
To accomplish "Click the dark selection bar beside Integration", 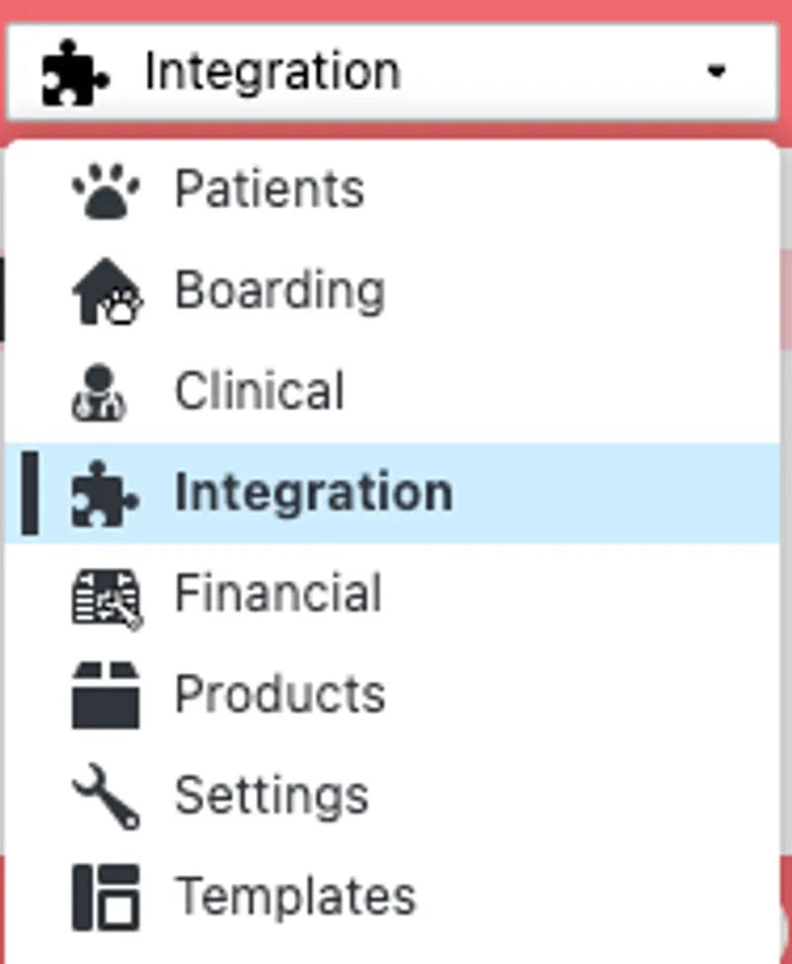I will [31, 493].
